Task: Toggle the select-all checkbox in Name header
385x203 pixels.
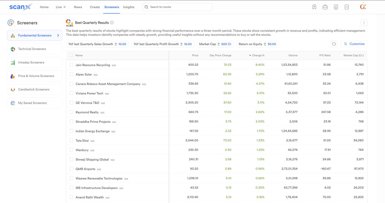Action: 71,55
